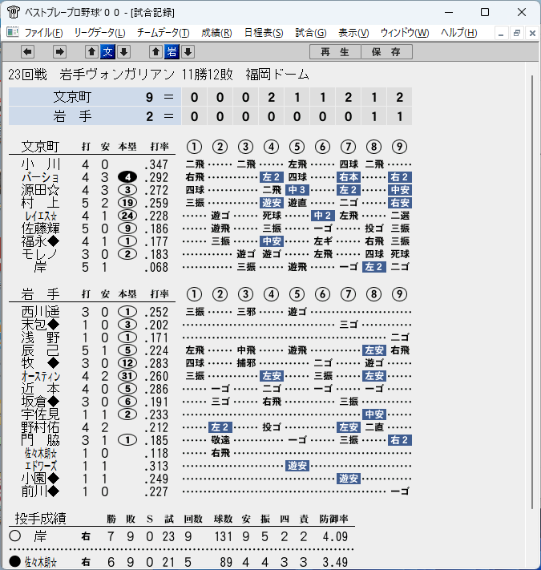Open the チームデータ(T) dropdown menu
This screenshot has width=541, height=570.
point(164,33)
